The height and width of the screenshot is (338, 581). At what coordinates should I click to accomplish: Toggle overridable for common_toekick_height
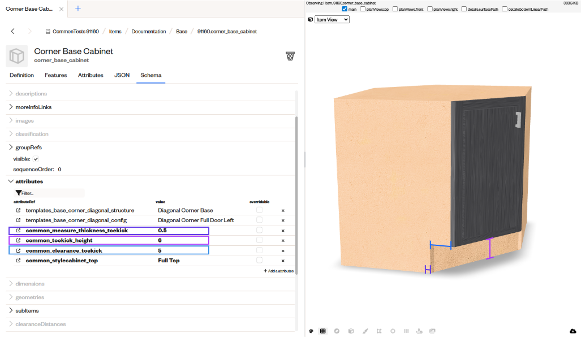pos(259,240)
